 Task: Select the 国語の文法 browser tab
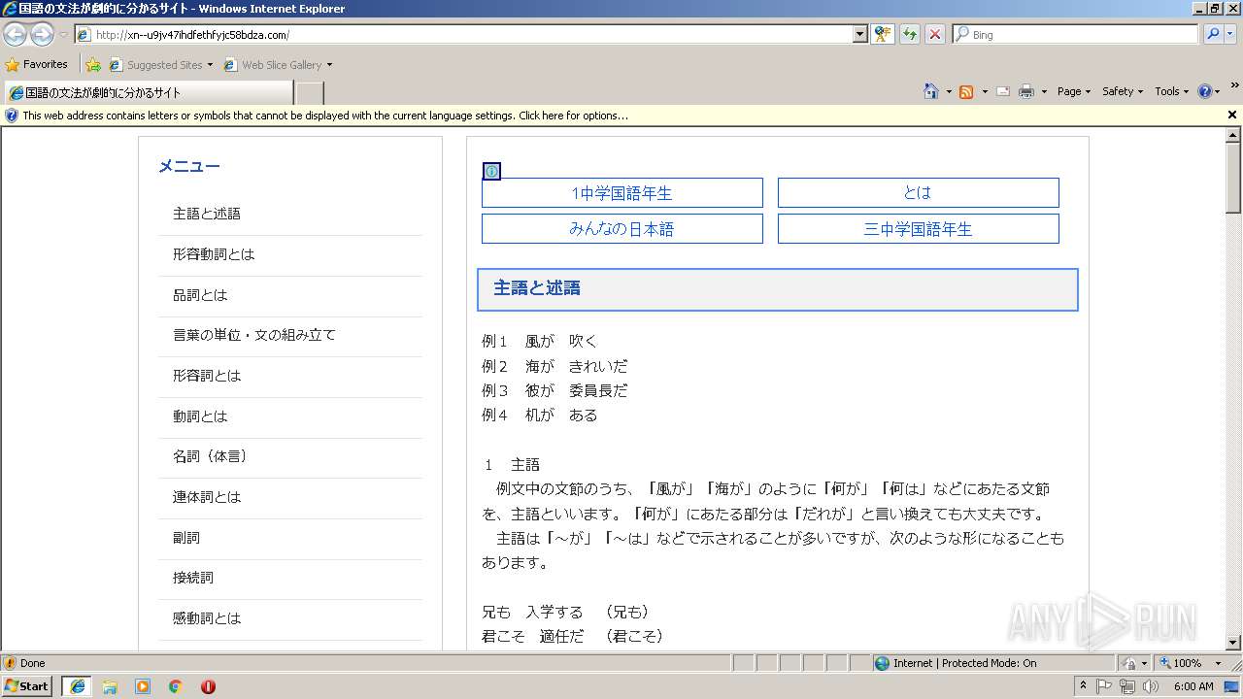(148, 93)
